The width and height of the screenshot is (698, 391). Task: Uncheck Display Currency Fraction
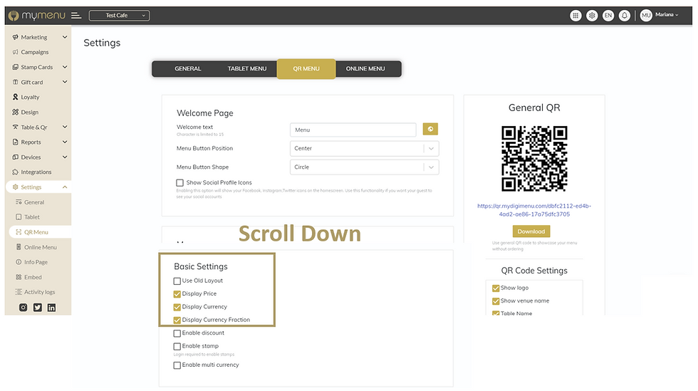pos(177,320)
